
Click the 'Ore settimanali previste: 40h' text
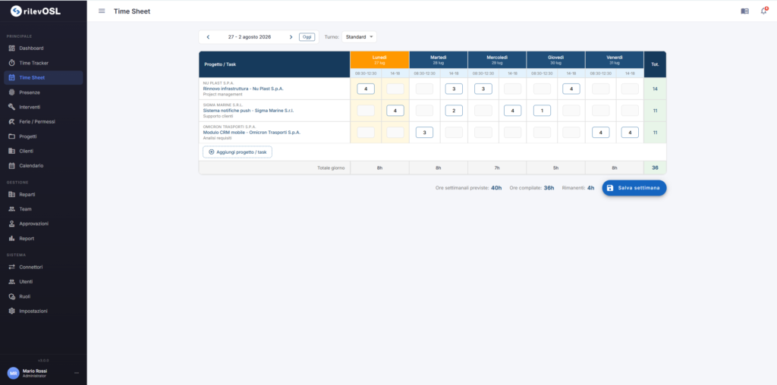pos(468,188)
